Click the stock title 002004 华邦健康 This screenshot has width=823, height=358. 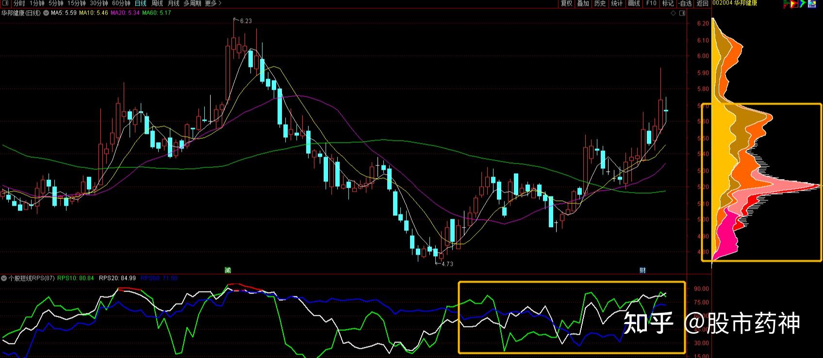(735, 3)
